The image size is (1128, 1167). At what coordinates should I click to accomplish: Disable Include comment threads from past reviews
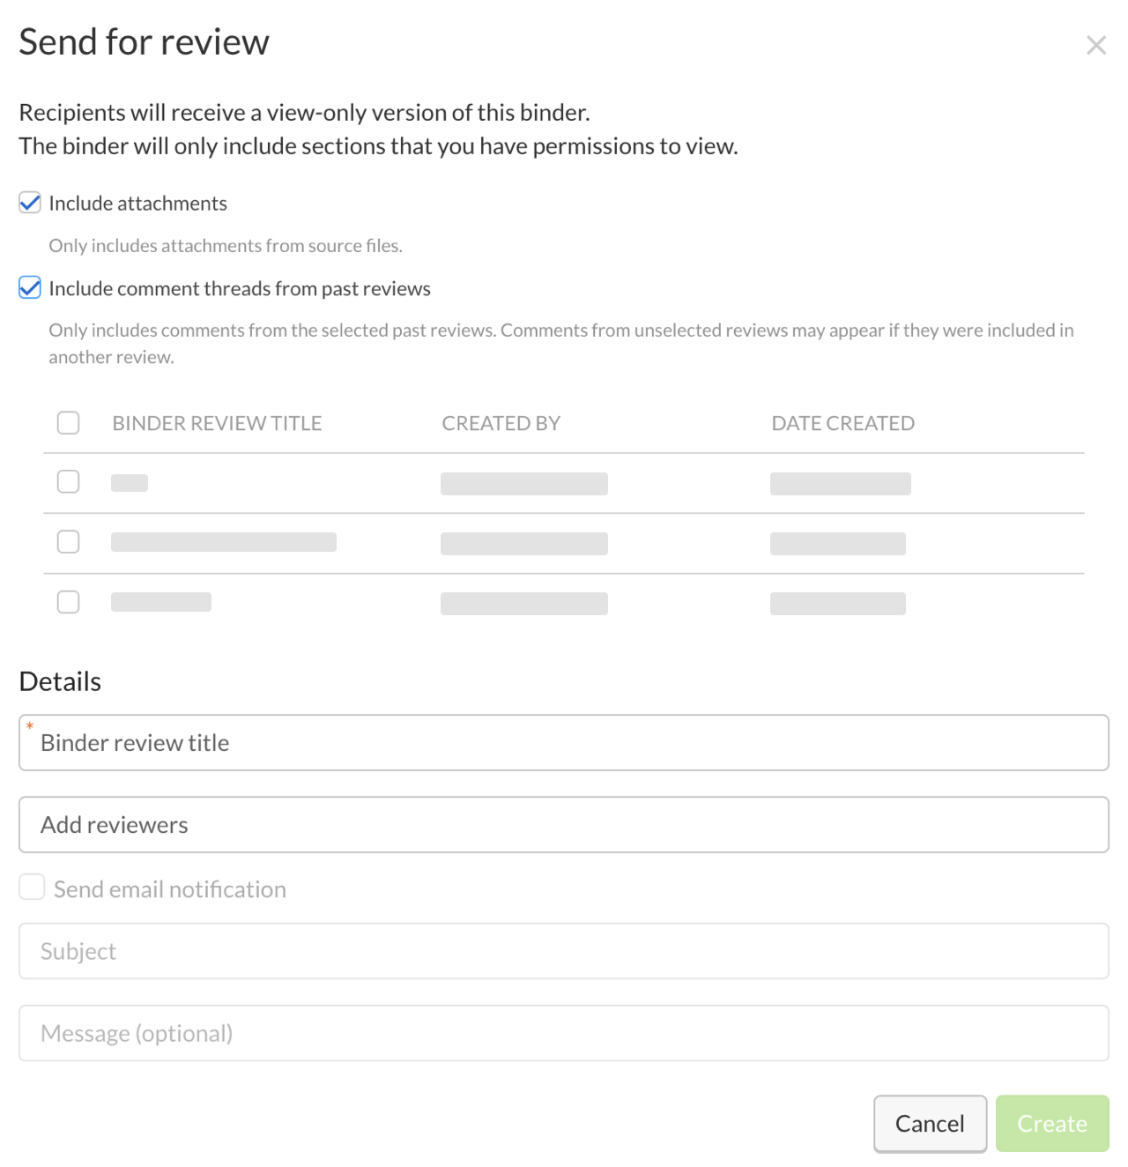pyautogui.click(x=29, y=287)
